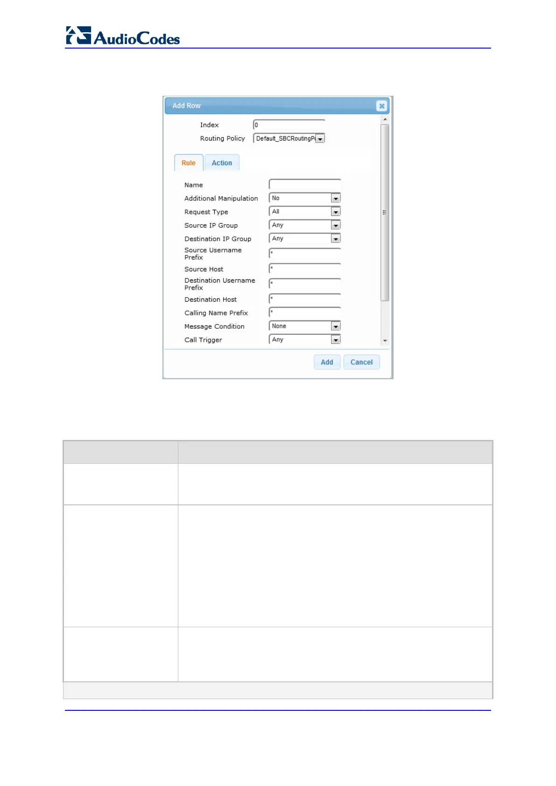Viewport: 556px width, 786px height.
Task: Open the Destination IP Group dropdown
Action: click(x=305, y=239)
